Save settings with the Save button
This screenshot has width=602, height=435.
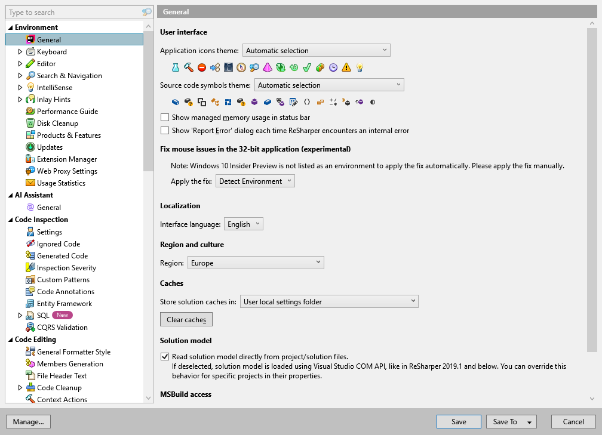[x=459, y=421]
